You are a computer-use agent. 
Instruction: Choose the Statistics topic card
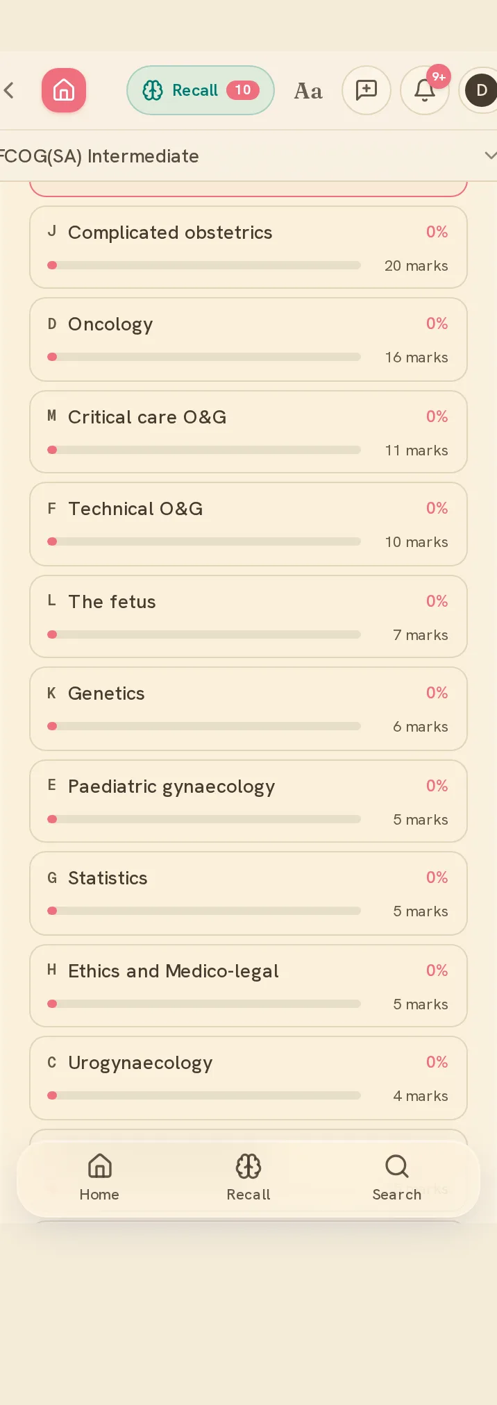tap(248, 893)
